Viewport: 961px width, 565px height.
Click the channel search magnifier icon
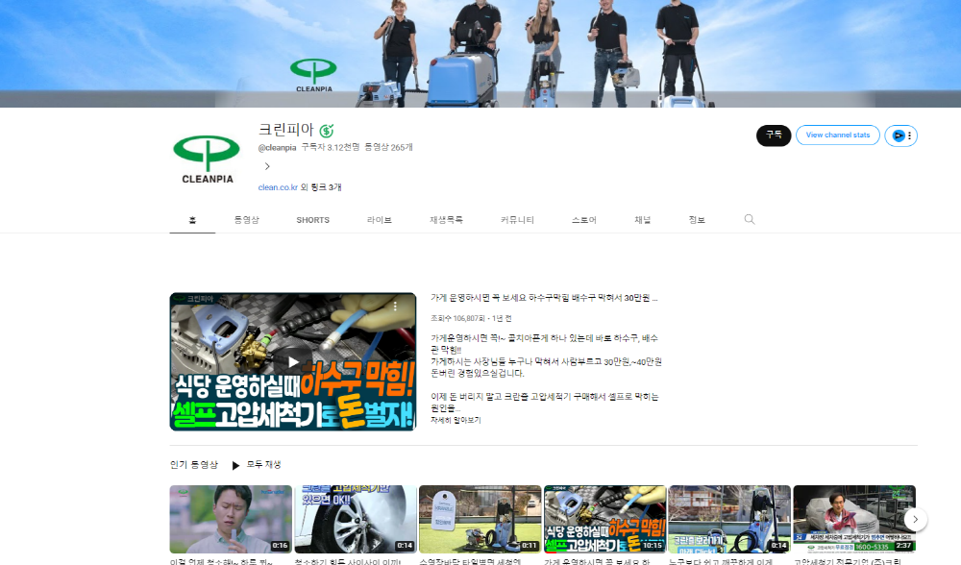[749, 219]
